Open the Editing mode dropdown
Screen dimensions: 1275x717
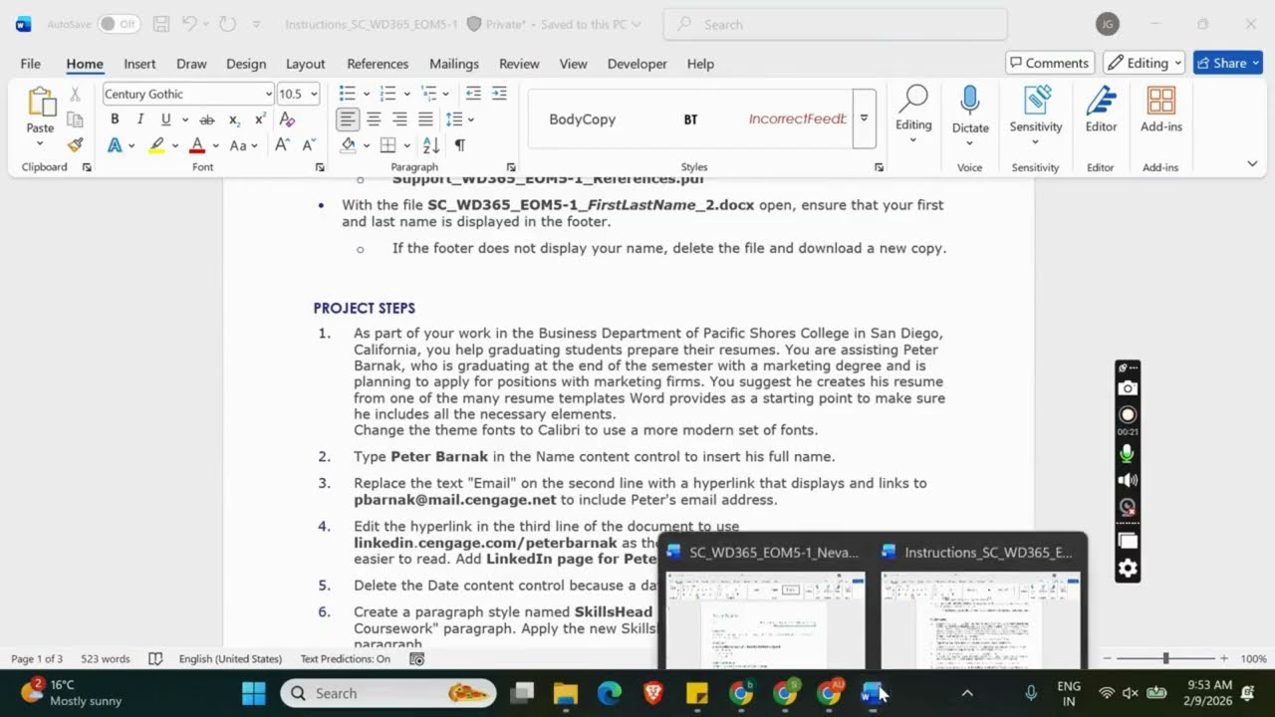coord(1144,63)
